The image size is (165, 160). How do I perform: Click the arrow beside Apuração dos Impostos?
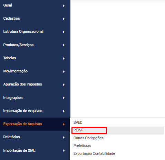coord(64,85)
